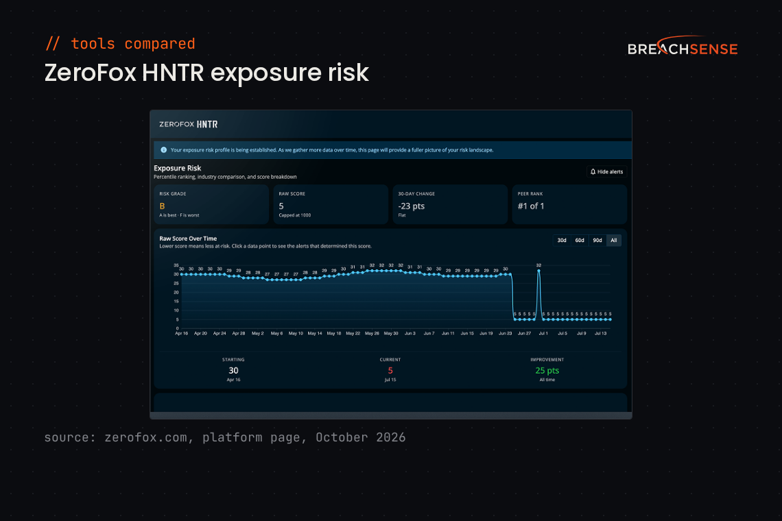The image size is (782, 521).
Task: Click the 'A is best · F is worst' note
Action: (179, 215)
